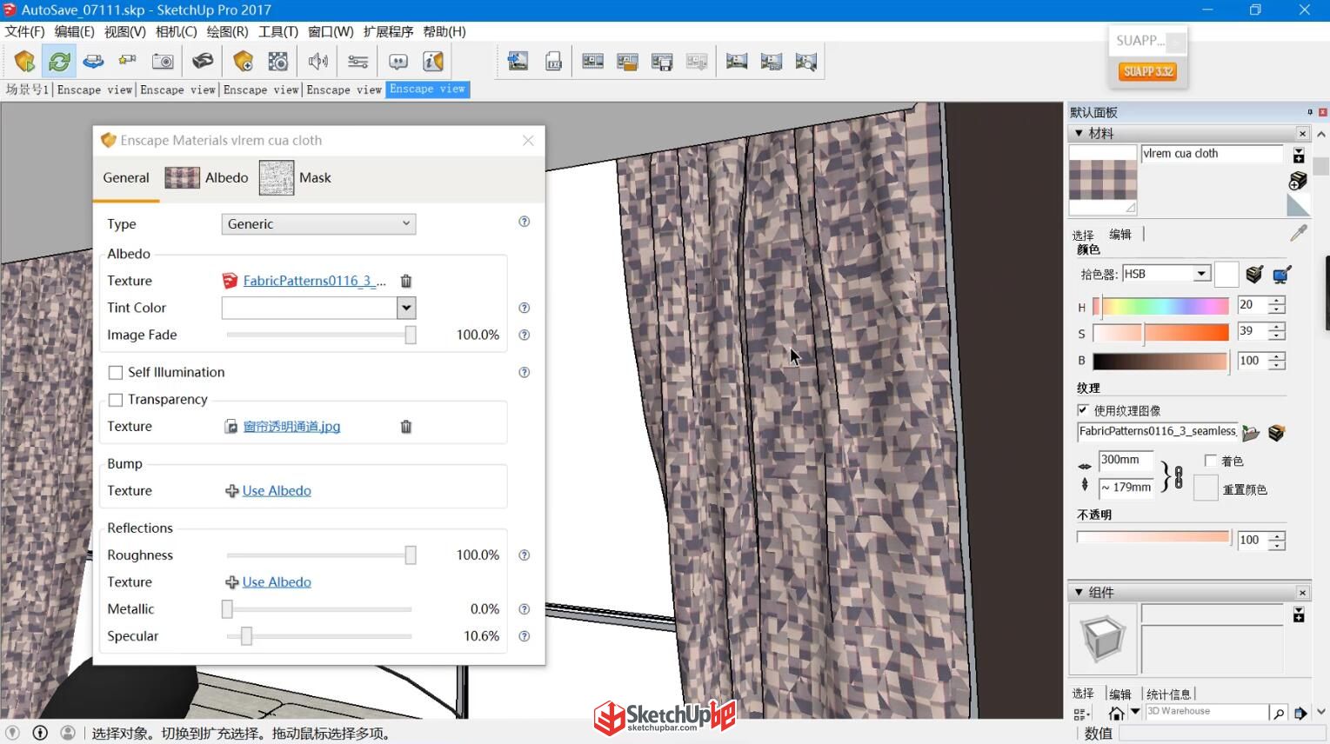Collapse the 材料 panel section
The height and width of the screenshot is (744, 1330).
[1079, 133]
